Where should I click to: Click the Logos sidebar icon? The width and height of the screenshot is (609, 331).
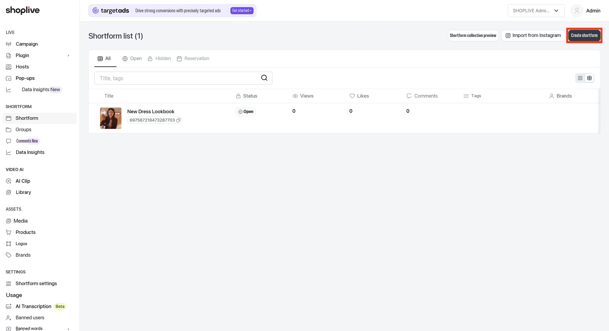tap(9, 244)
